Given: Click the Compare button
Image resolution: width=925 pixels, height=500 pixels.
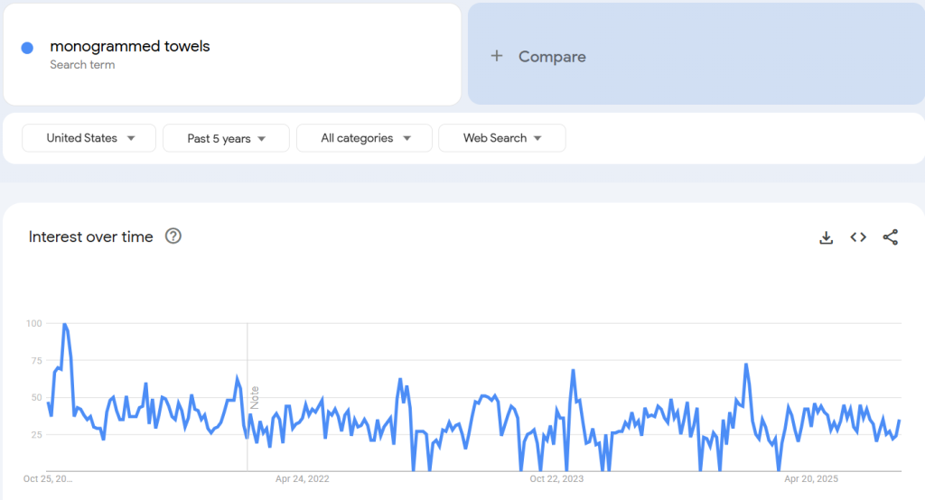Looking at the screenshot, I should click(x=552, y=56).
